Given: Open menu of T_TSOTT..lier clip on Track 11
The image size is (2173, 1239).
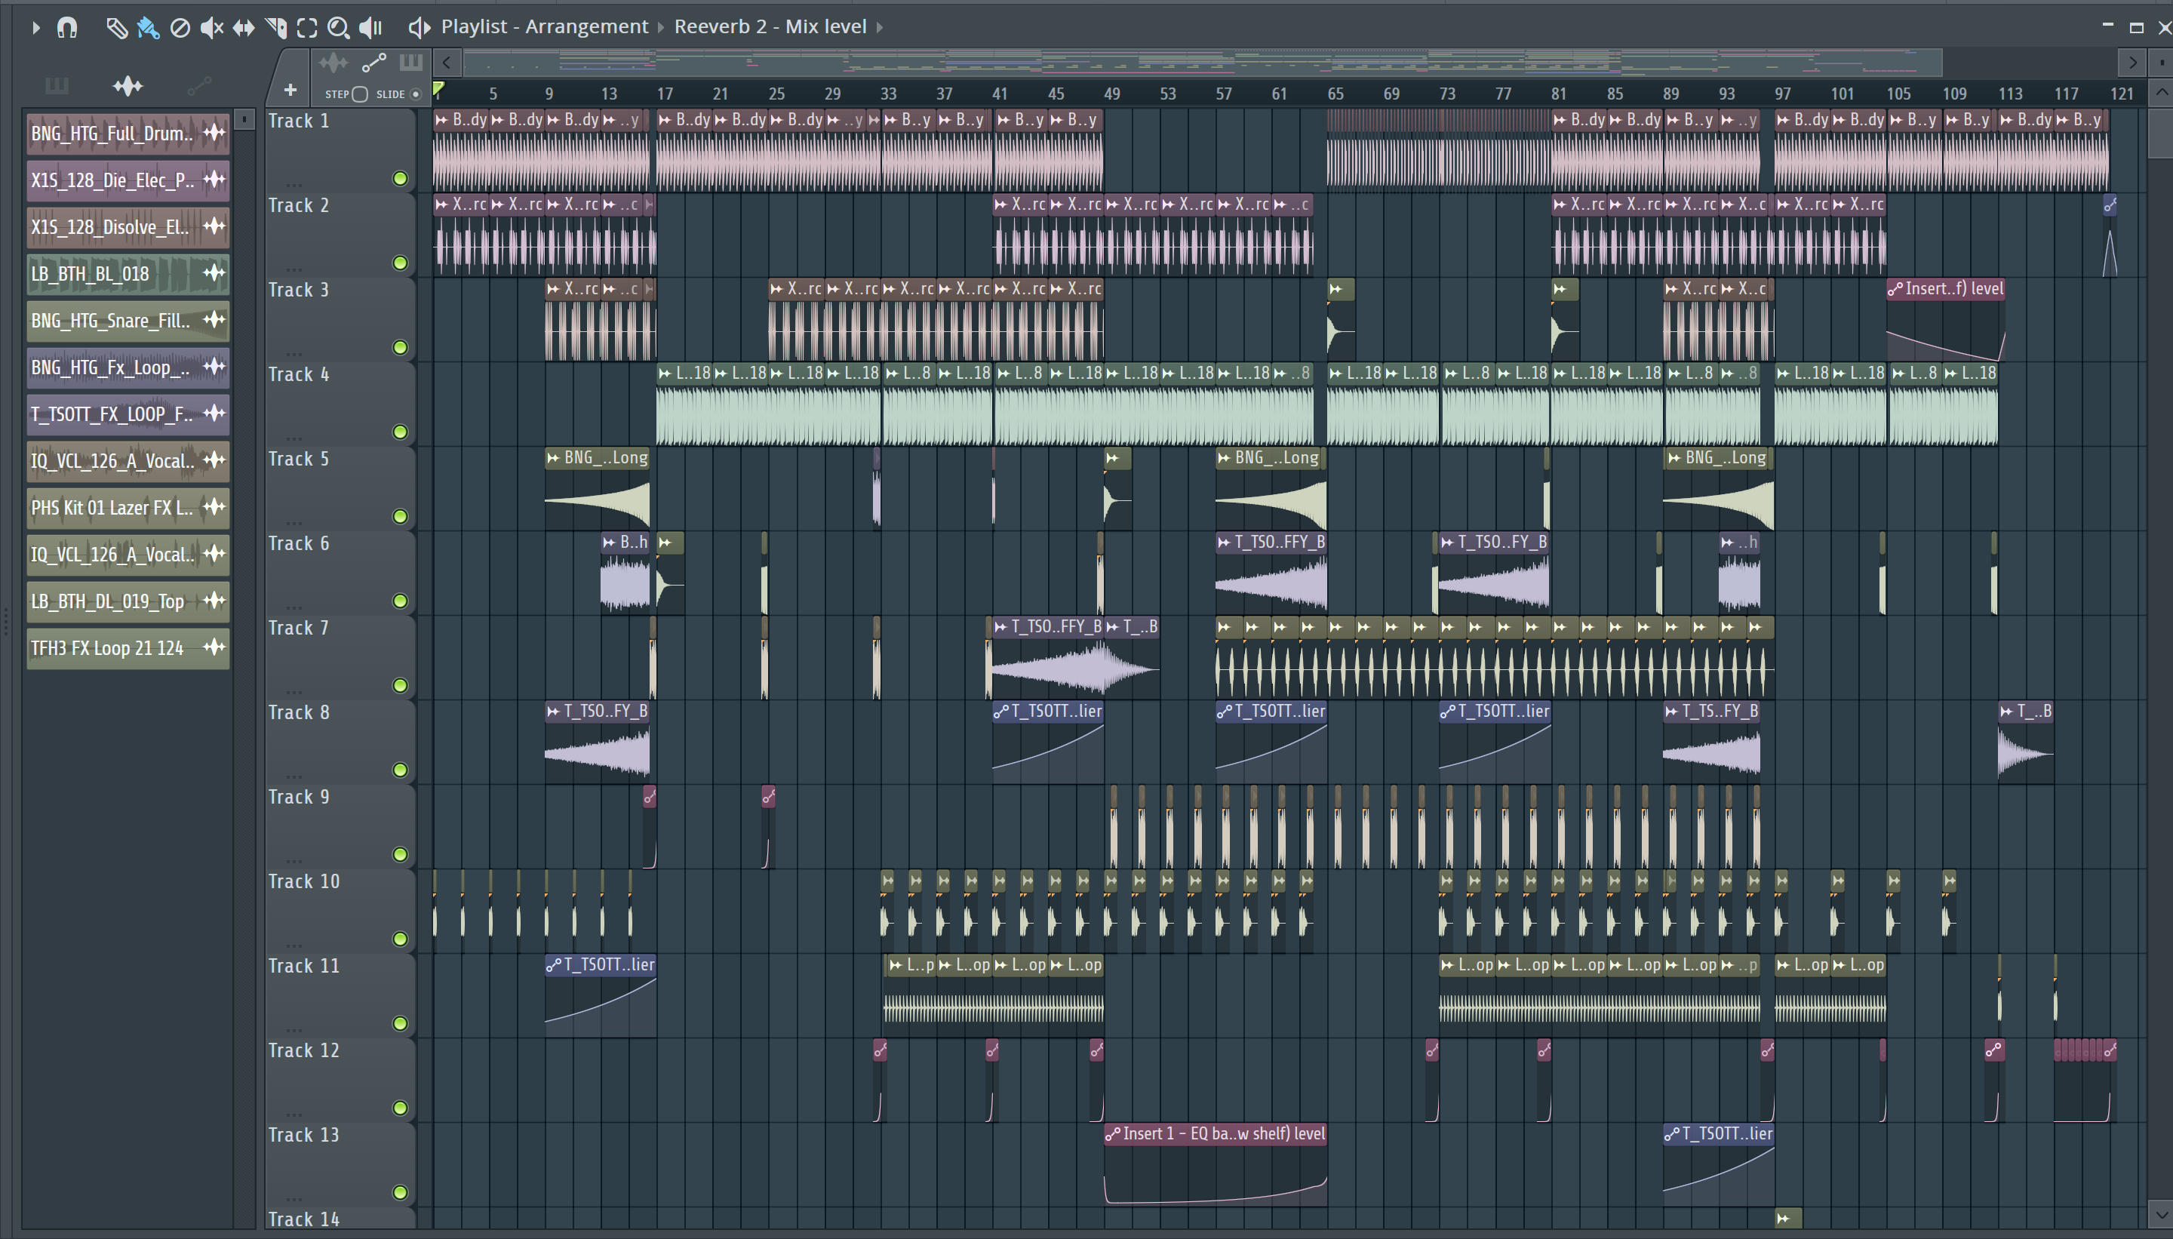Looking at the screenshot, I should coord(554,965).
